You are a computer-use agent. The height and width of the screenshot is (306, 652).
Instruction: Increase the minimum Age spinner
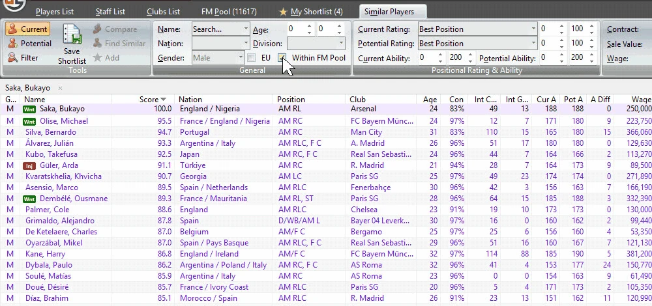(309, 26)
